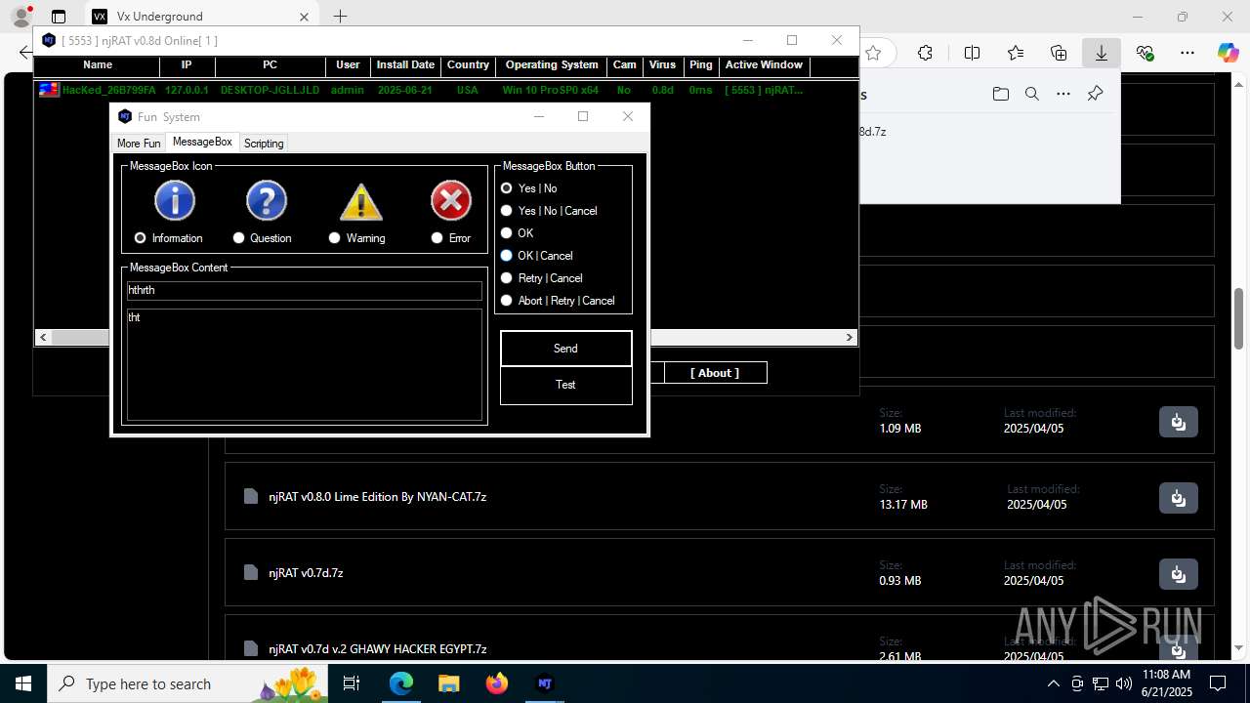Open the Copilot icon in Edge
This screenshot has width=1250, height=703.
pos(1228,53)
